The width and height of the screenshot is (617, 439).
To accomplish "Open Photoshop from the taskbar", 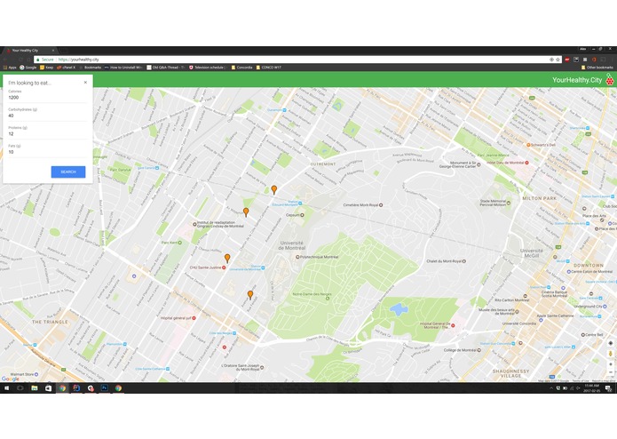I will [x=105, y=388].
